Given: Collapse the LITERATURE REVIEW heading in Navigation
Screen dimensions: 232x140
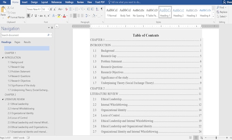Looking at the screenshot, I should (3, 99).
